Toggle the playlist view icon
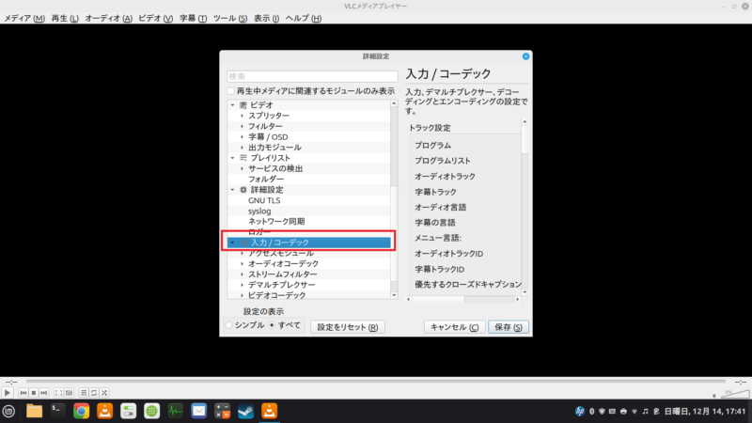This screenshot has height=423, width=752. [83, 392]
